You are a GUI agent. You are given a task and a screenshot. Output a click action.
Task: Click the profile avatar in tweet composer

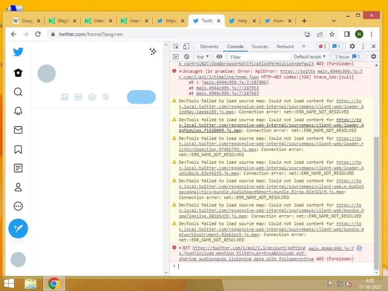click(x=47, y=74)
